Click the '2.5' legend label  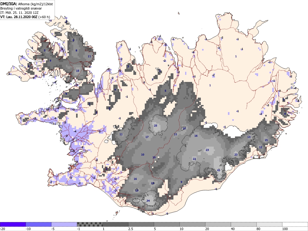tap(130, 229)
